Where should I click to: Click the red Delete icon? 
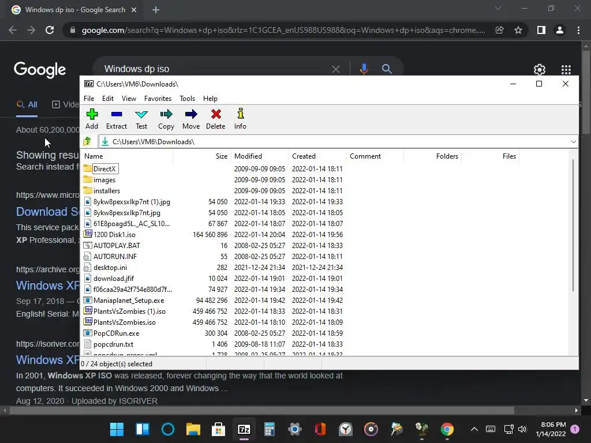click(x=216, y=119)
